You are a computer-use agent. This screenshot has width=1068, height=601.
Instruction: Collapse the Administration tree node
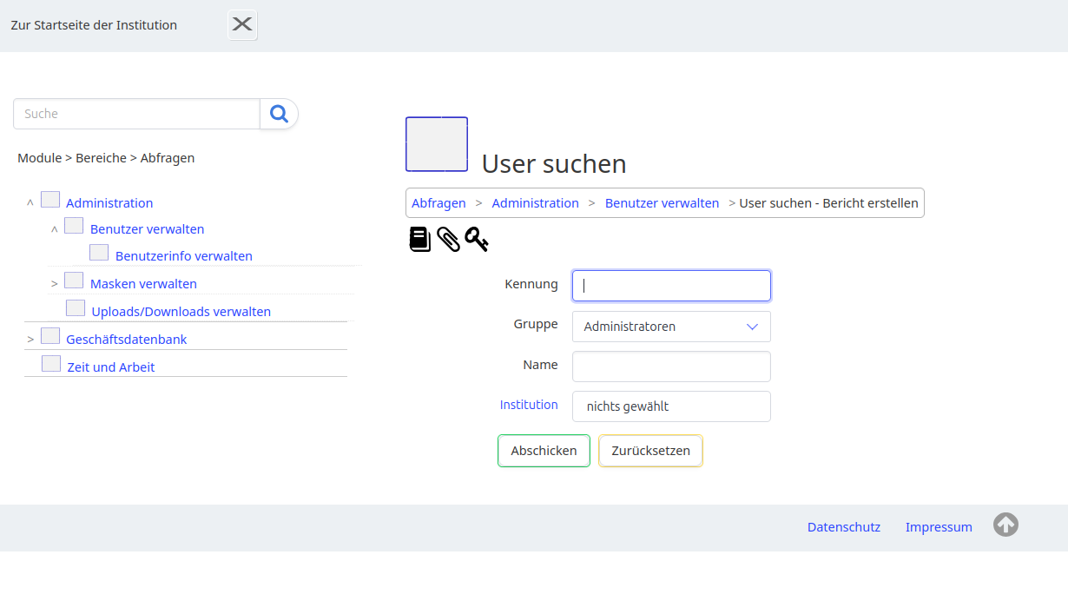pyautogui.click(x=30, y=203)
